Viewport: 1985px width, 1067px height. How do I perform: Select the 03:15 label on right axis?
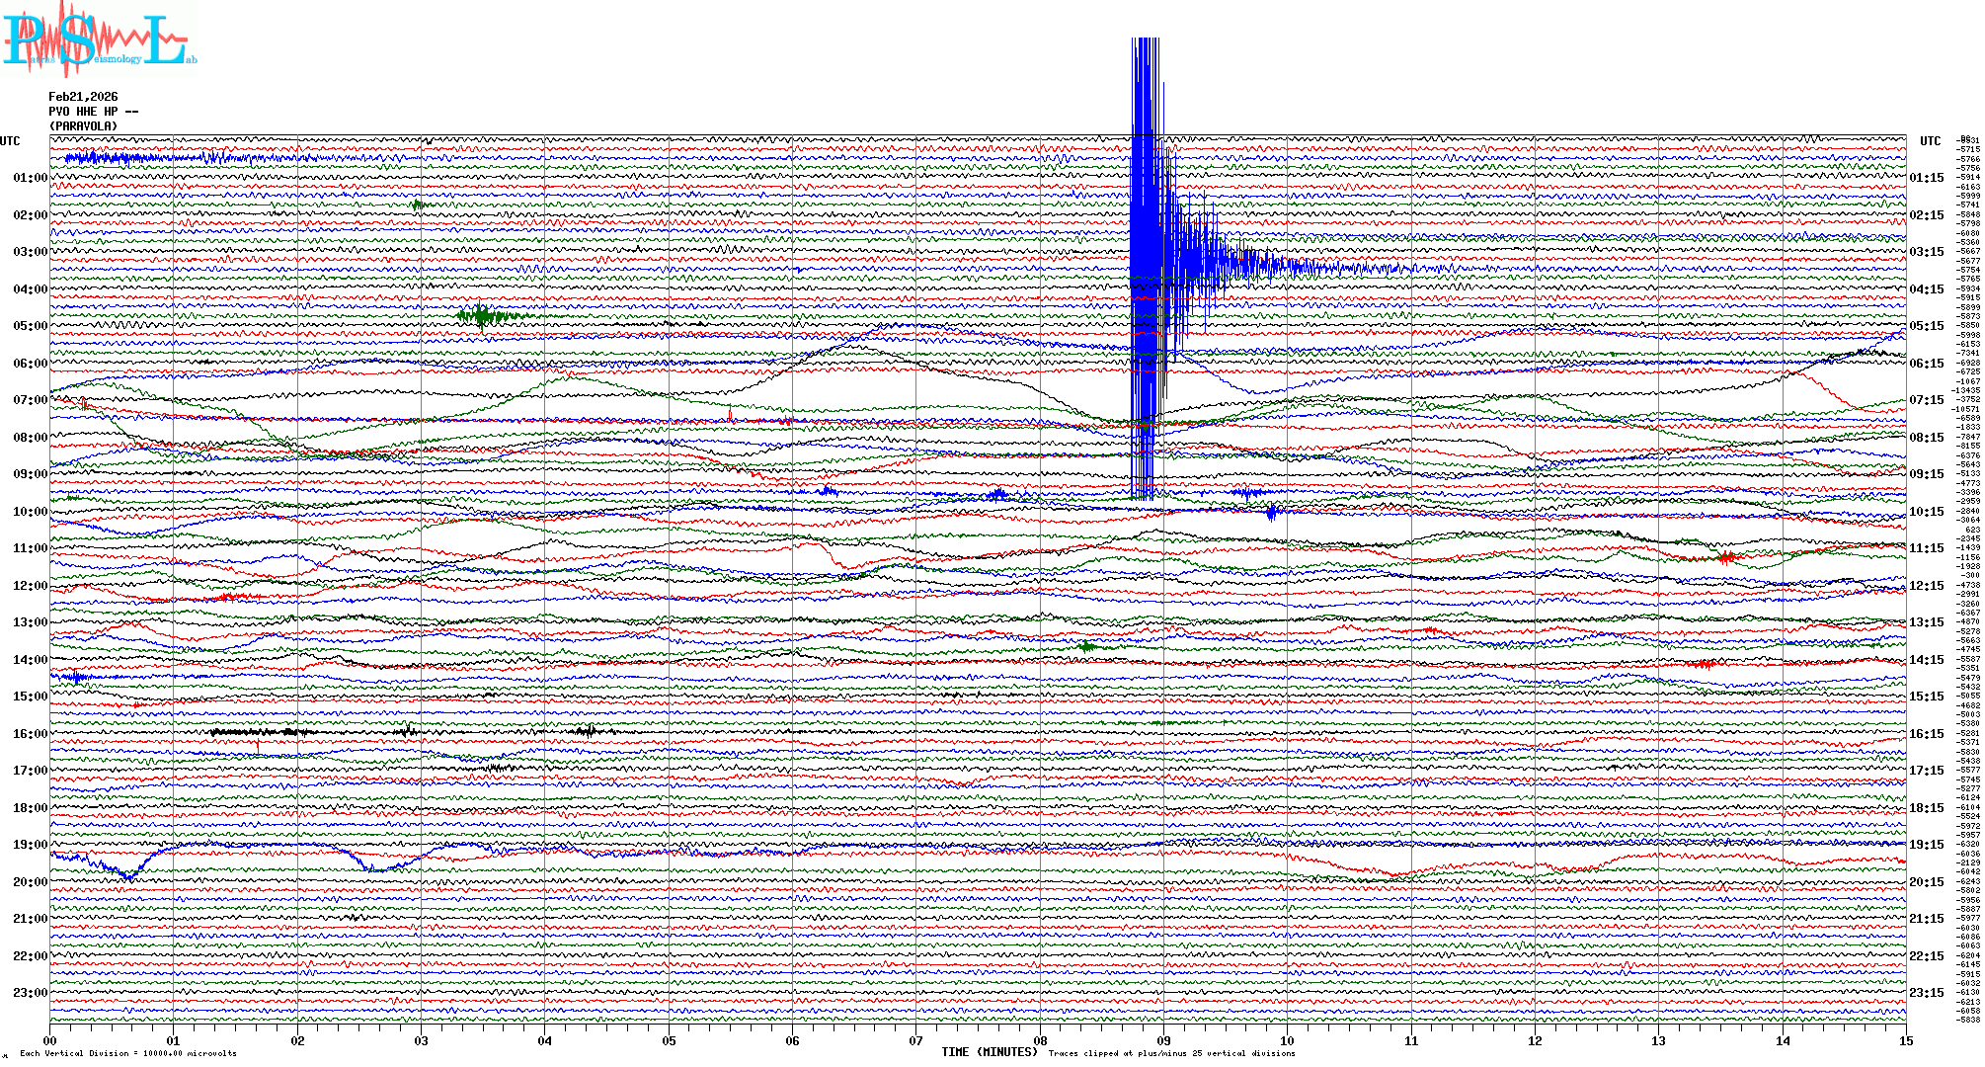tap(1926, 252)
